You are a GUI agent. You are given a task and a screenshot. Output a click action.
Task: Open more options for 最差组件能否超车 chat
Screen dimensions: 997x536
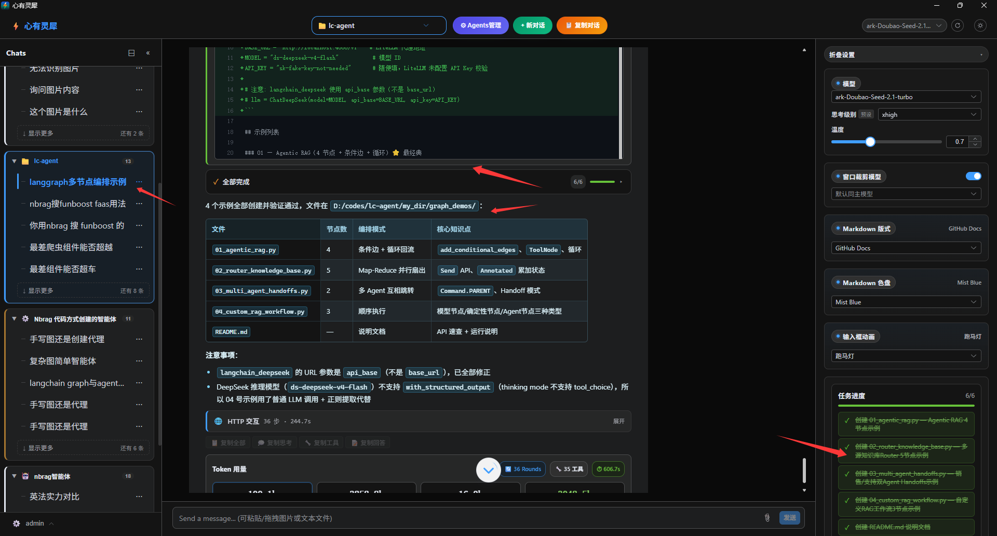(x=139, y=269)
